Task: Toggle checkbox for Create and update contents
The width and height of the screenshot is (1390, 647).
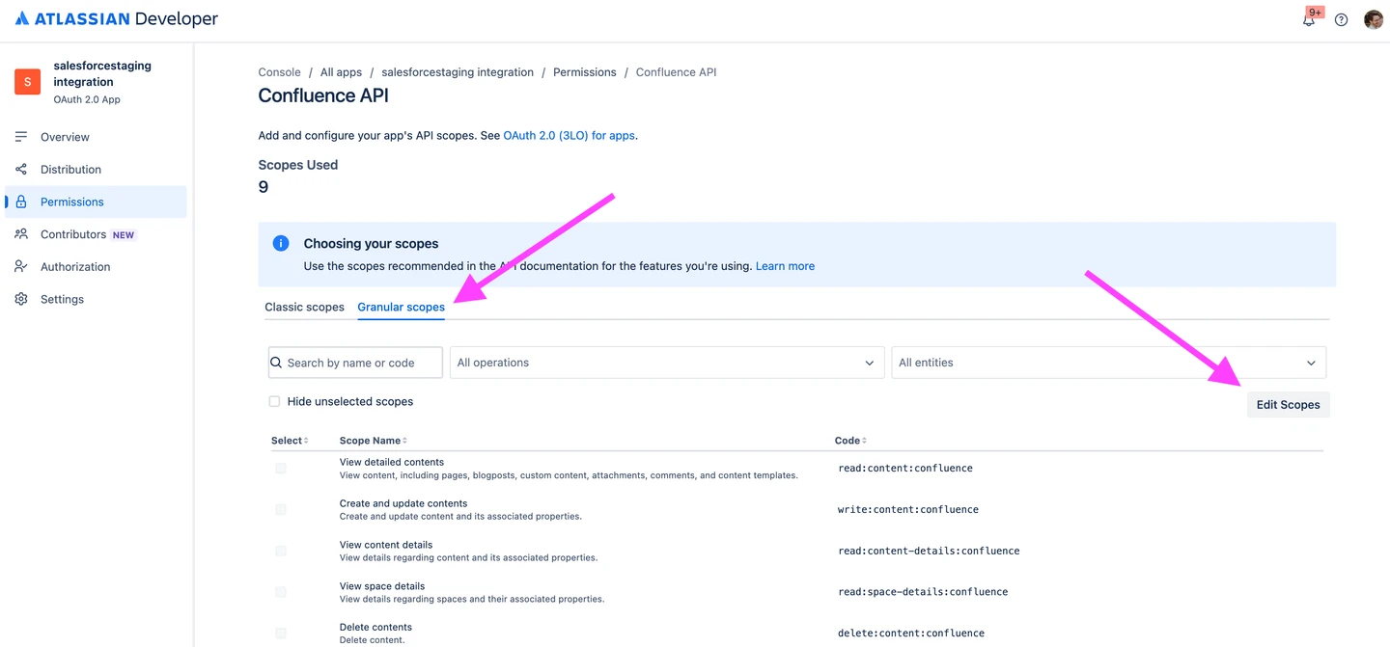Action: click(x=281, y=509)
